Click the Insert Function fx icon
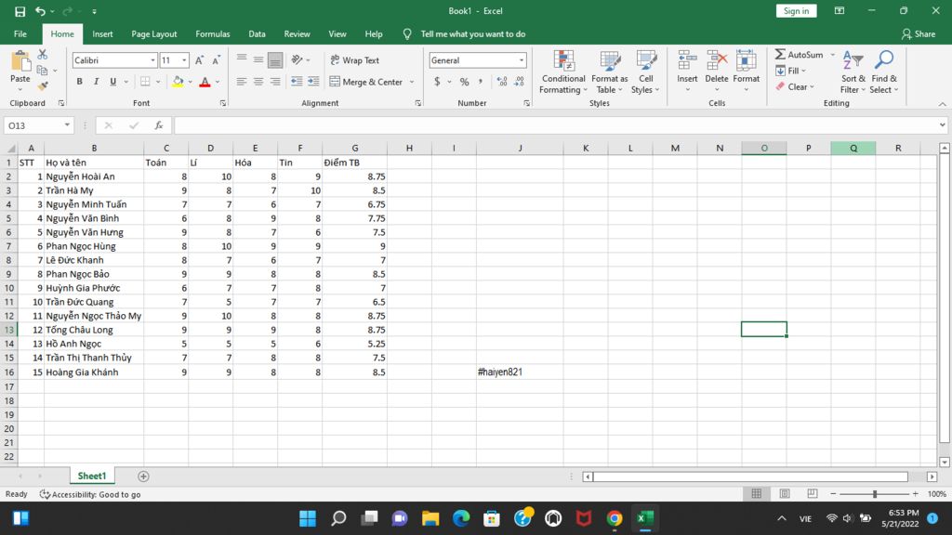Image resolution: width=952 pixels, height=535 pixels. click(158, 125)
